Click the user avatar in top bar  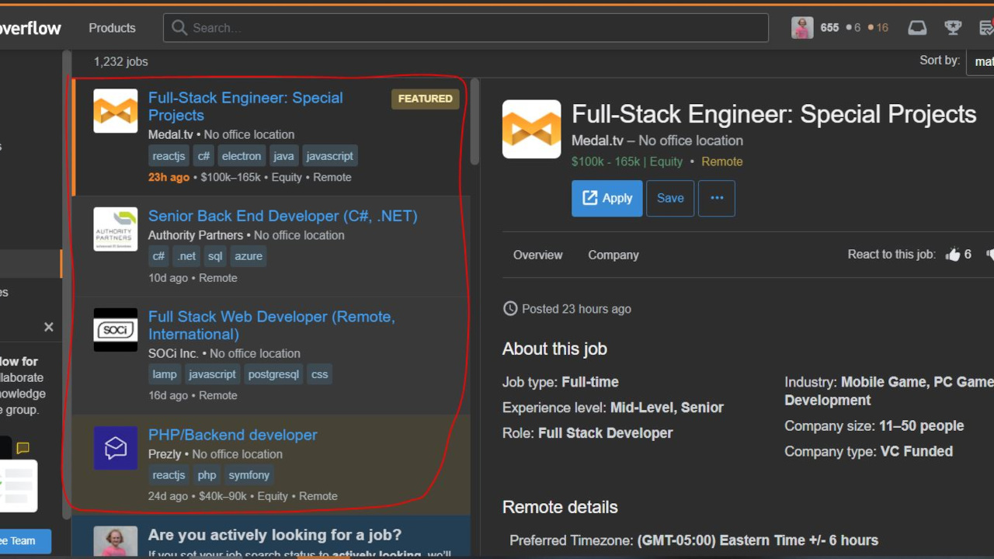[x=802, y=27]
